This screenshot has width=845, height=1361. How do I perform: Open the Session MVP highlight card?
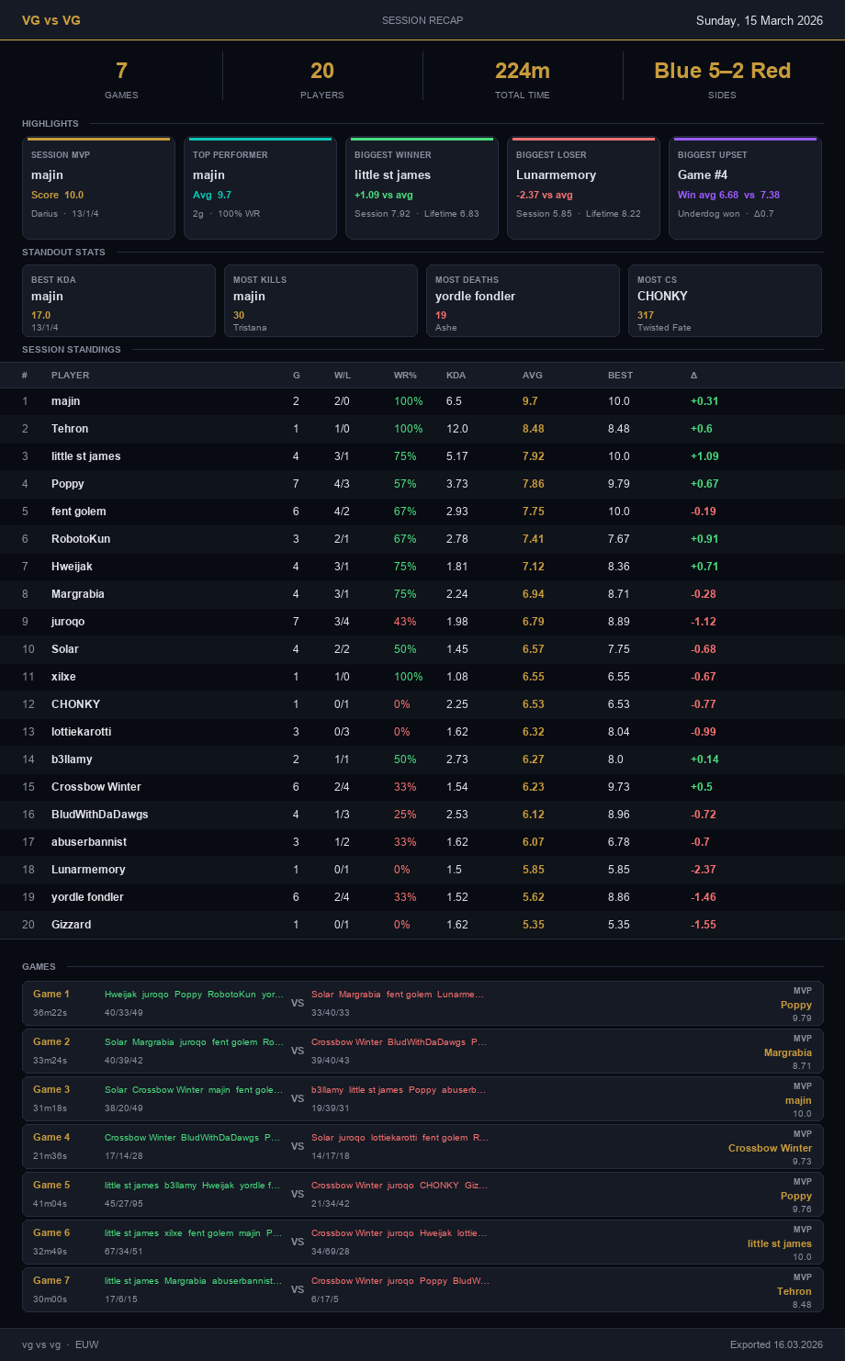coord(98,188)
